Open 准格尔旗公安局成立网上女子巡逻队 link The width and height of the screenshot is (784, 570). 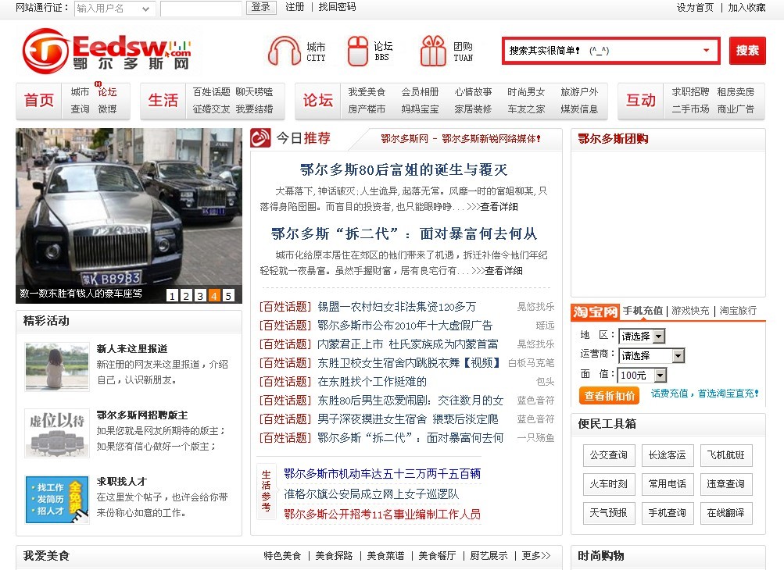371,494
